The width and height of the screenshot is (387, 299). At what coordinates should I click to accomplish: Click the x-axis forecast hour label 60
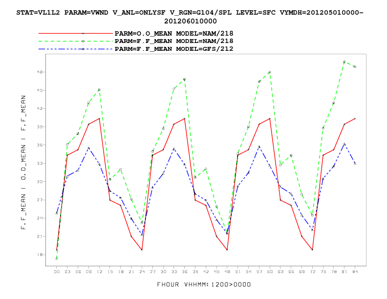[270, 272]
